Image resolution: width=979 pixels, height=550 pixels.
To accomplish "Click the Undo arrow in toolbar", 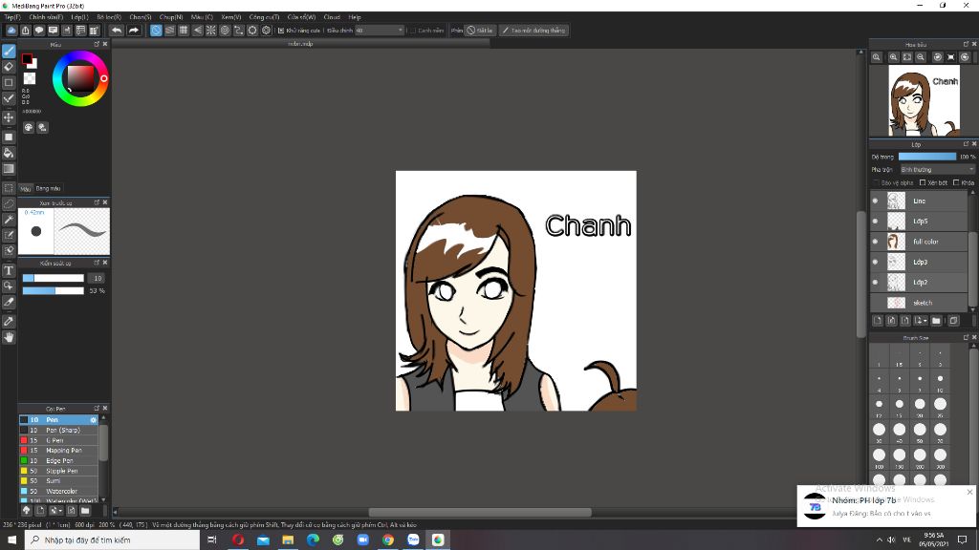I will coord(117,30).
